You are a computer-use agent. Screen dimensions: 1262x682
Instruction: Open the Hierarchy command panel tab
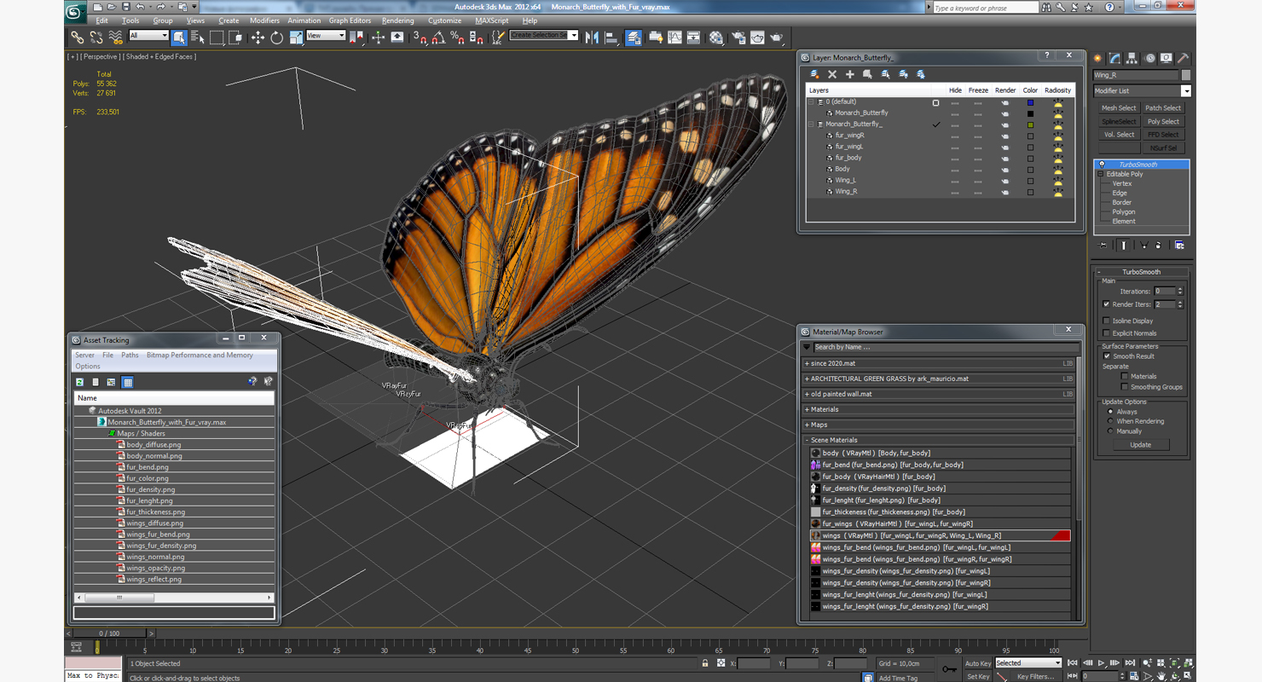tap(1132, 59)
